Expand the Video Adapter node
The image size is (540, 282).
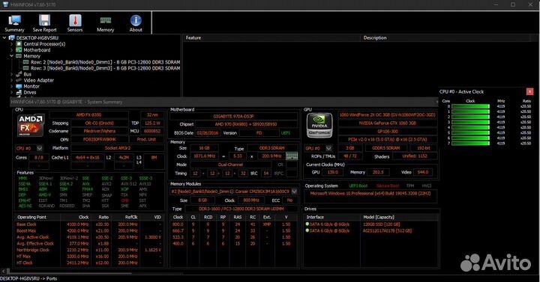coord(12,80)
